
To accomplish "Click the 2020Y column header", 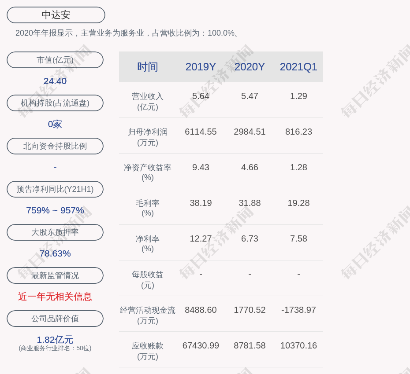I will (x=250, y=67).
